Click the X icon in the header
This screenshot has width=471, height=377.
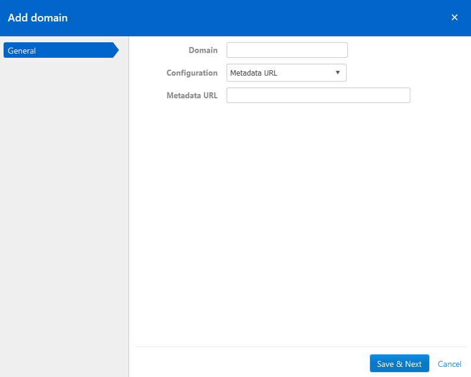[x=454, y=17]
